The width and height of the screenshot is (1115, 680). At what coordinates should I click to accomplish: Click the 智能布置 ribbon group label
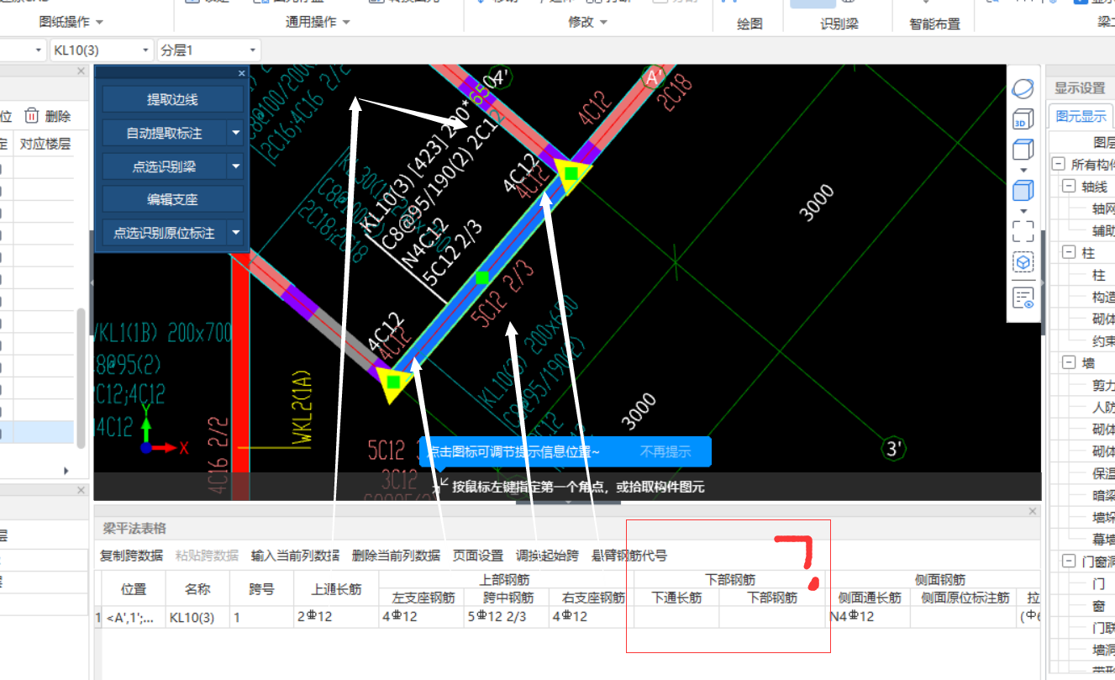pyautogui.click(x=934, y=24)
